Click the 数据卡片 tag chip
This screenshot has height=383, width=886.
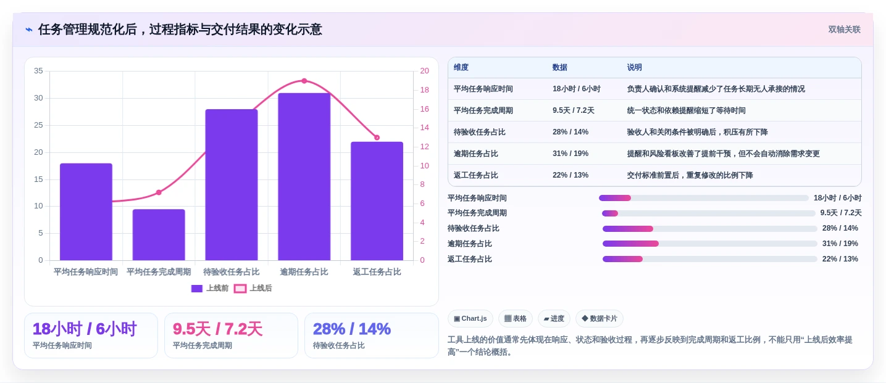point(600,319)
